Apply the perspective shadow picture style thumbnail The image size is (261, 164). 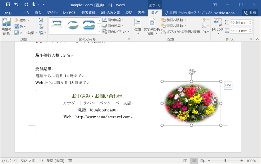[x=57, y=25]
